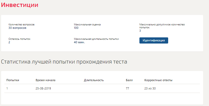Click the 30 вопросов value
Screen dimensions: 209x106
coord(17,28)
